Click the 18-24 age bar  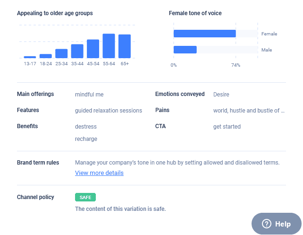(46, 56)
